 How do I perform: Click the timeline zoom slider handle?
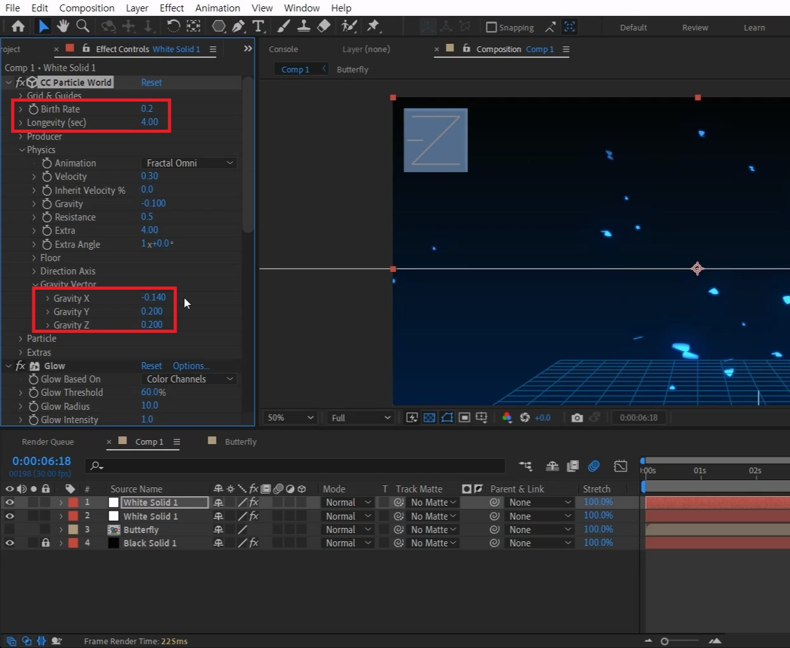(x=664, y=641)
